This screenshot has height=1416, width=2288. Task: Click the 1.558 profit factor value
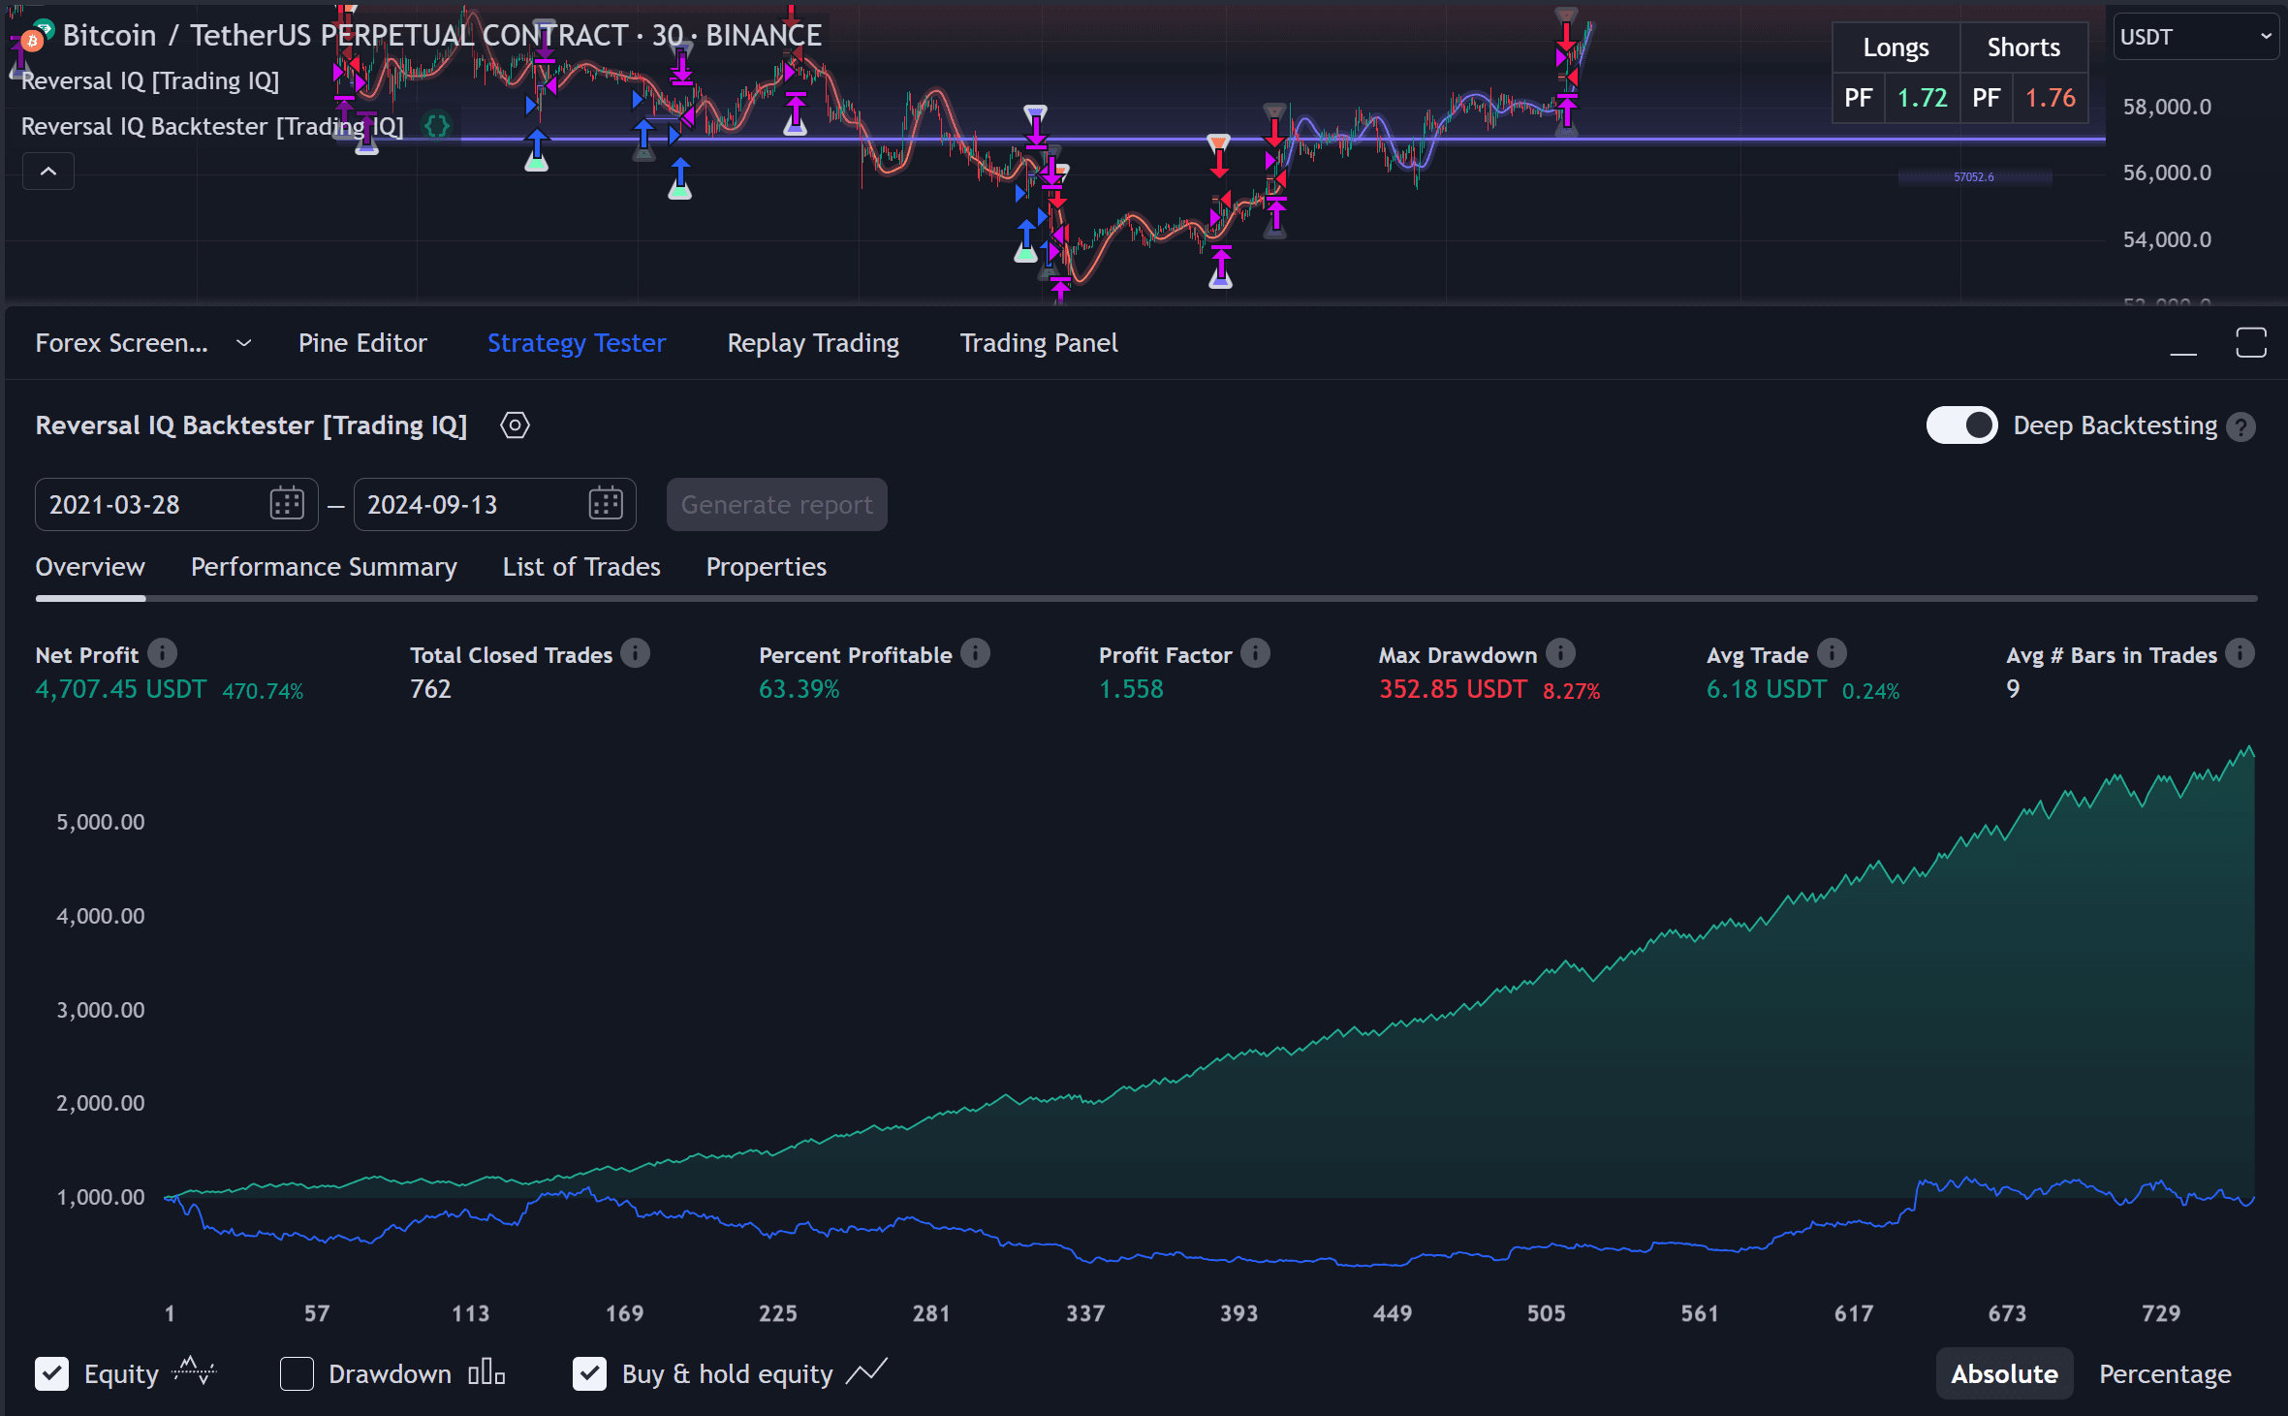pos(1131,689)
